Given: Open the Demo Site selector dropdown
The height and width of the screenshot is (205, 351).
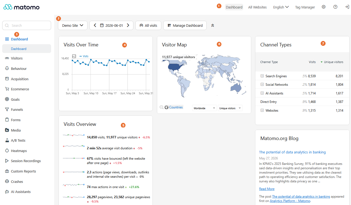Looking at the screenshot, I should tap(73, 25).
